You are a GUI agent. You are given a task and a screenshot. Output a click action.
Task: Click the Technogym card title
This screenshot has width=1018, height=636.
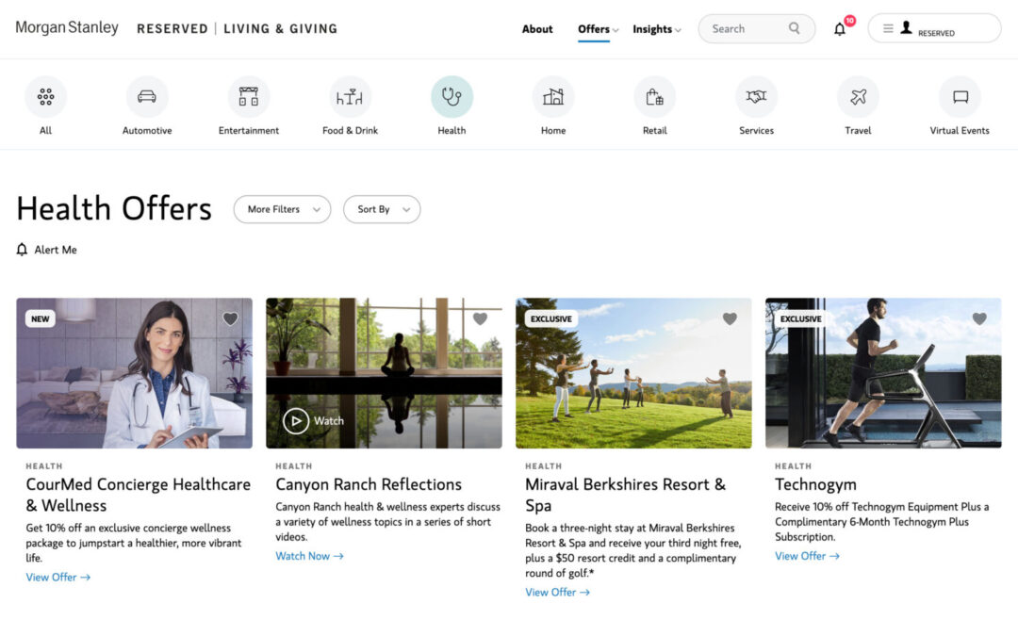coord(815,484)
